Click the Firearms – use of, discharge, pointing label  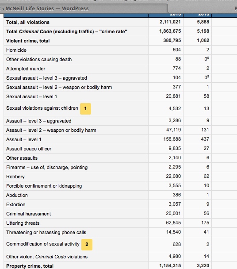(x=47, y=167)
